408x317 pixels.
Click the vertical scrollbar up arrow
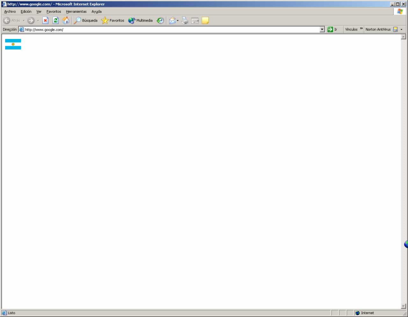tap(404, 37)
